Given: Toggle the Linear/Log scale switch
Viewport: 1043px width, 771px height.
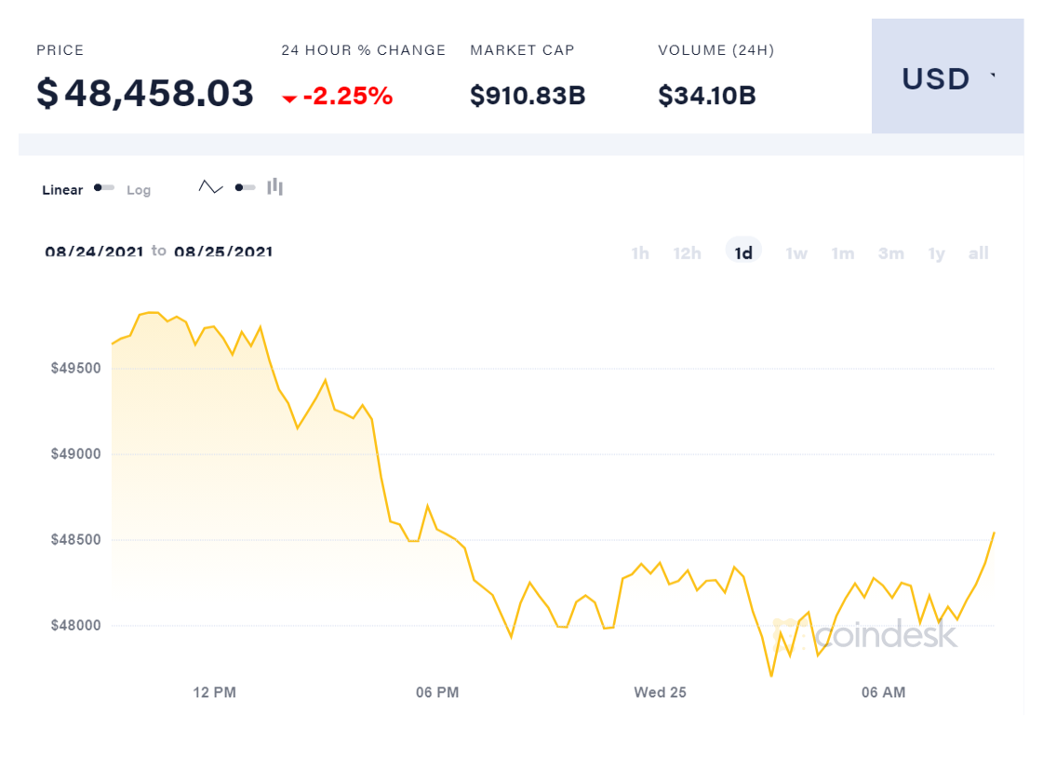Looking at the screenshot, I should [x=103, y=188].
